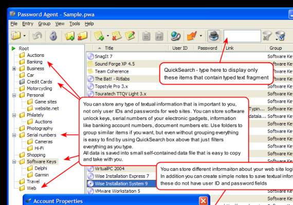Collapse the Software Keys folder

tap(14, 162)
